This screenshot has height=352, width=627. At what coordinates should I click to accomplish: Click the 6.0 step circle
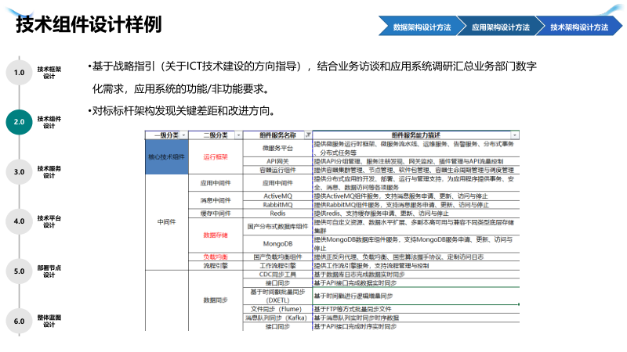point(19,321)
